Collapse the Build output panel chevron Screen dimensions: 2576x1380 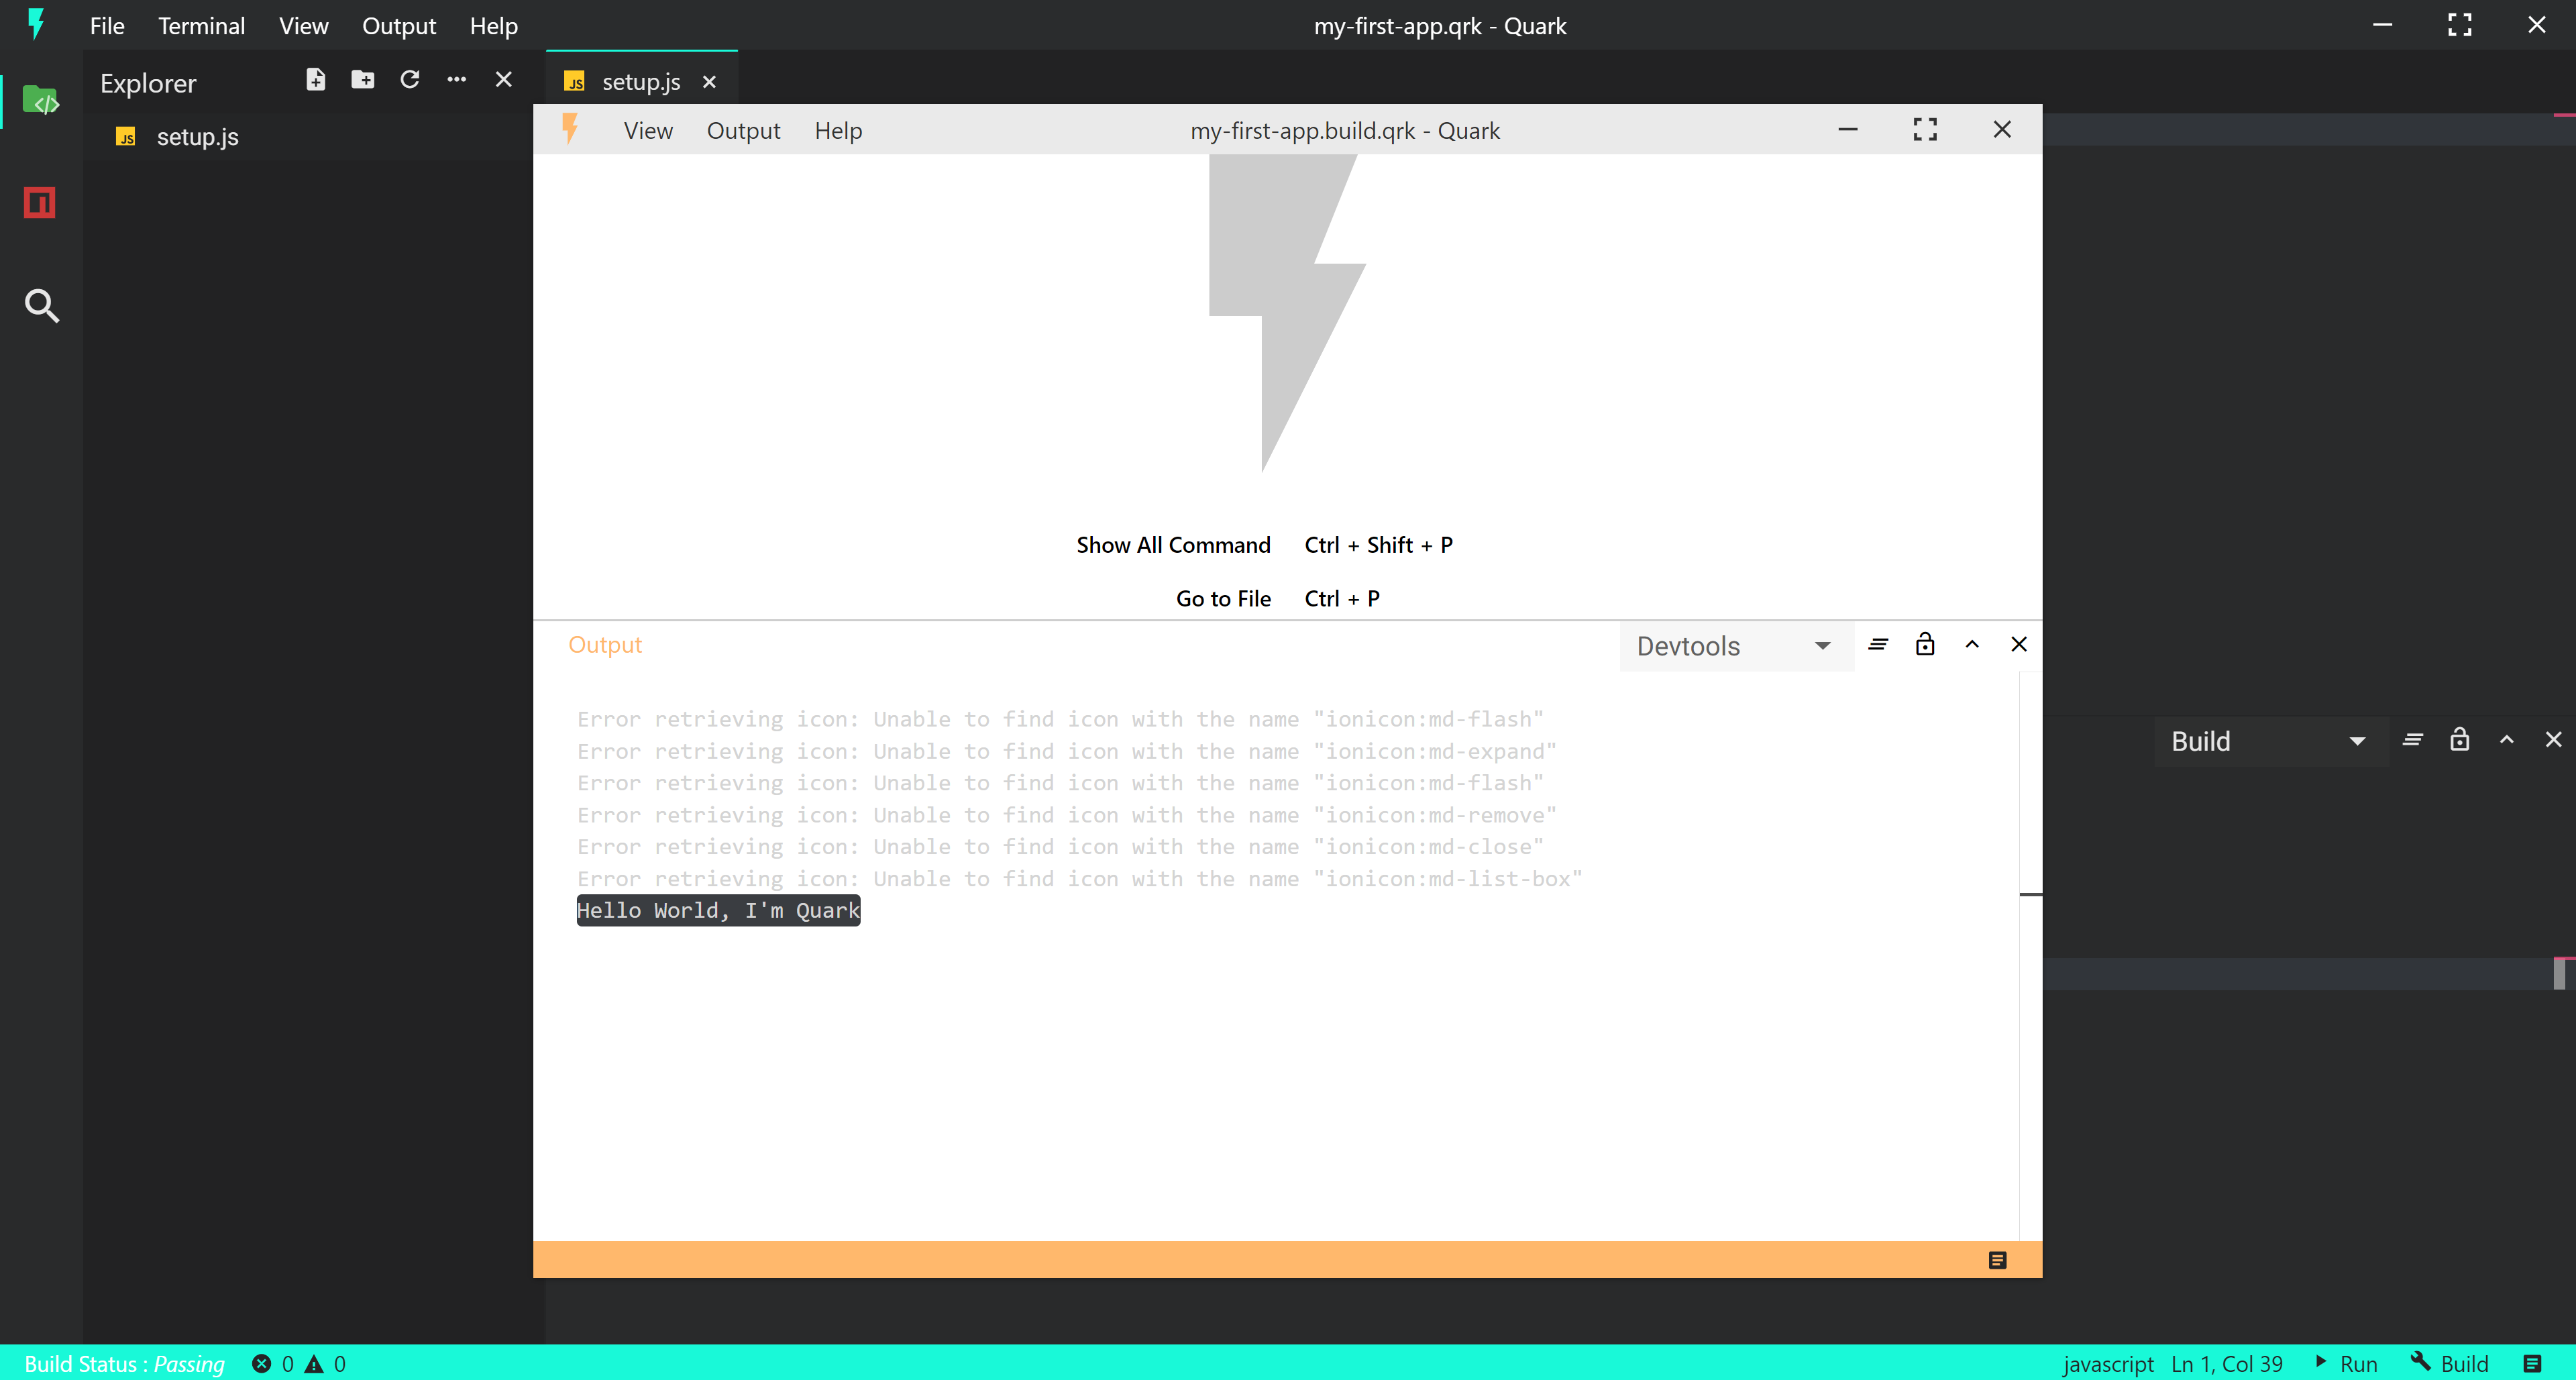(x=2507, y=740)
